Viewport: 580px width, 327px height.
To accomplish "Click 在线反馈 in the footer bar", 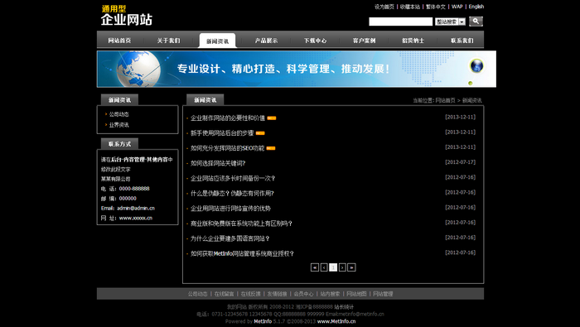I will pos(251,294).
